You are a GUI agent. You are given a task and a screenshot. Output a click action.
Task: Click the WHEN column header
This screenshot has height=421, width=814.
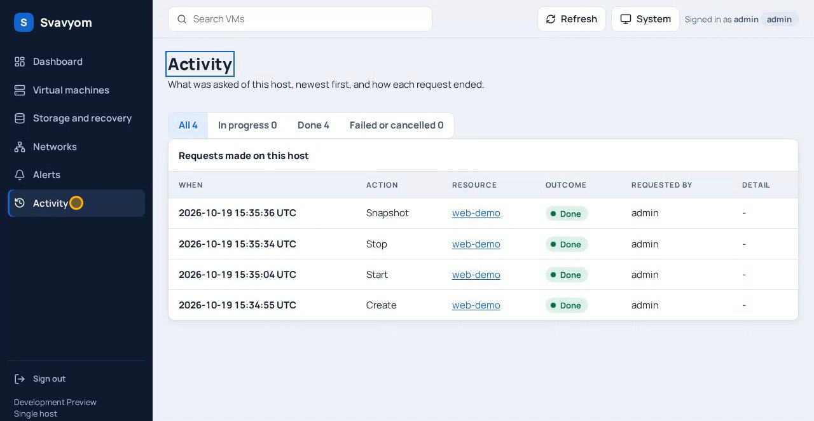click(191, 185)
